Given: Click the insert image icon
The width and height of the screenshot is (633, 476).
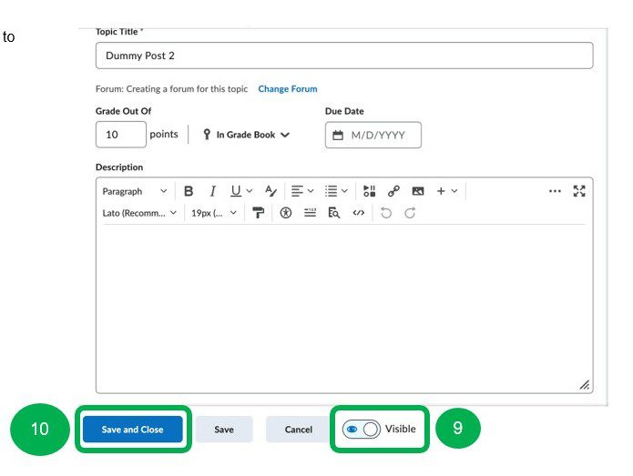Looking at the screenshot, I should click(x=418, y=191).
